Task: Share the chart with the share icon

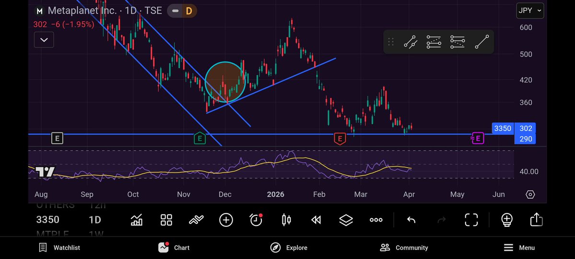Action: point(536,219)
